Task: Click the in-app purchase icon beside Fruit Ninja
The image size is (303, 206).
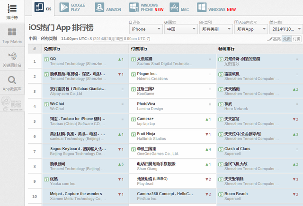Action: click(134, 134)
